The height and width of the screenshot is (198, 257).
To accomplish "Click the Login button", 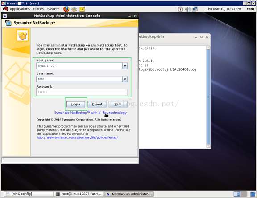I will pos(76,104).
